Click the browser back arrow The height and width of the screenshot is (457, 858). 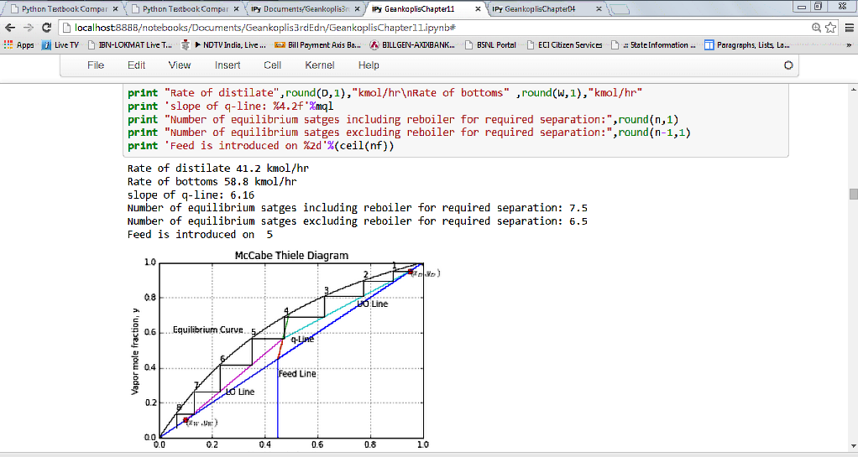coord(9,28)
